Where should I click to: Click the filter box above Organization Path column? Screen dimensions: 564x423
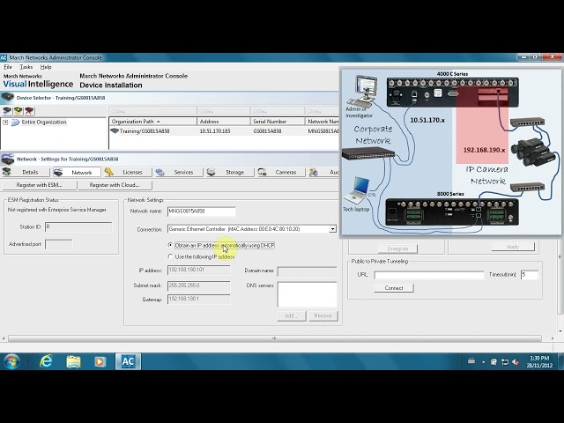click(152, 110)
